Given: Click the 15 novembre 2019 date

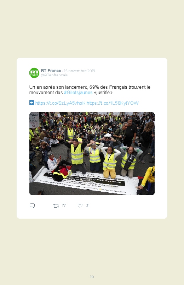Looking at the screenshot, I should 79,71.
